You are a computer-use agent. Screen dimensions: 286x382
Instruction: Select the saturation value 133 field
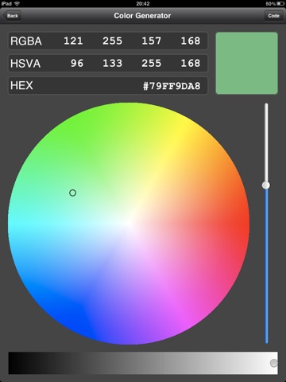(x=112, y=64)
